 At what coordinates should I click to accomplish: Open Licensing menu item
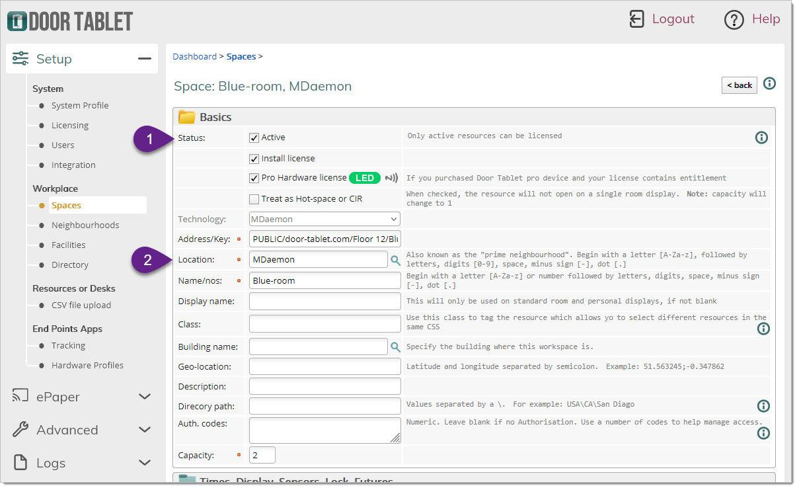pos(70,125)
